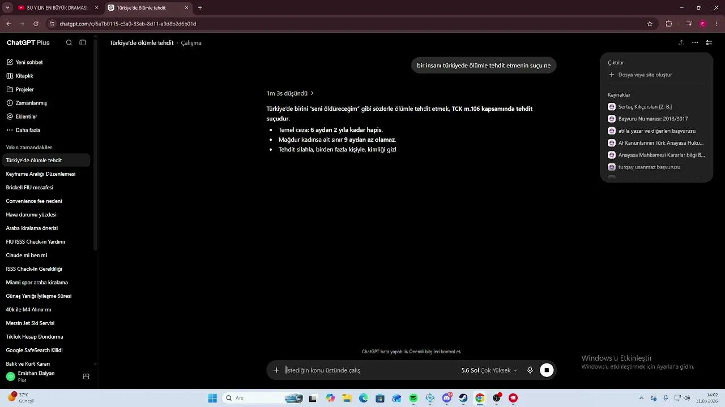Toggle the sources panel icon in header
Image resolution: width=725 pixels, height=407 pixels.
click(x=709, y=43)
